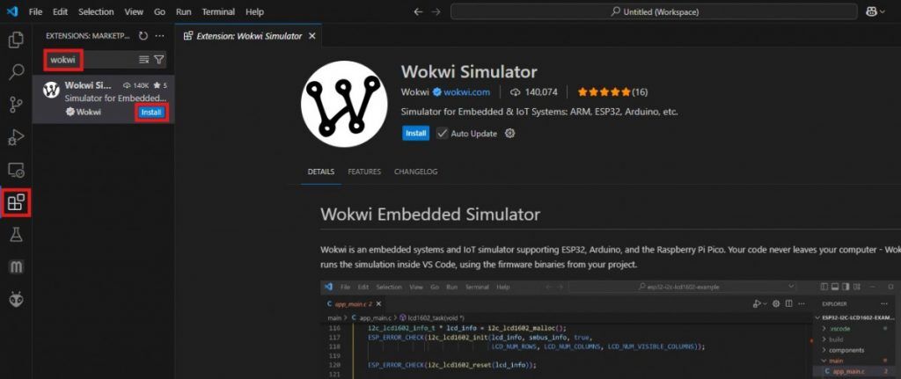Click the extensions search field containing wokwi
This screenshot has height=379, width=901.
pos(88,60)
